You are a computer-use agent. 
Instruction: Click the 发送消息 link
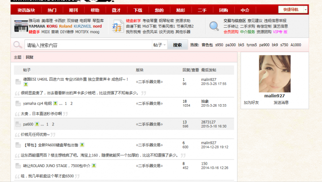281,103
